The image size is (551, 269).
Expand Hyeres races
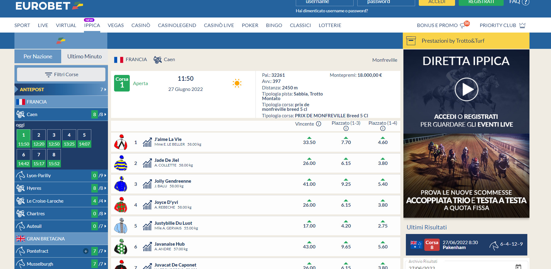pyautogui.click(x=61, y=188)
